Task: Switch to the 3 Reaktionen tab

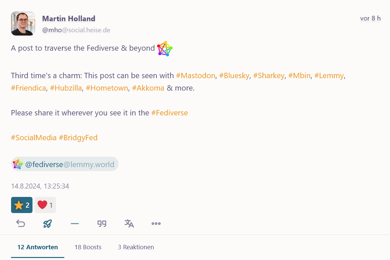Action: pyautogui.click(x=136, y=247)
